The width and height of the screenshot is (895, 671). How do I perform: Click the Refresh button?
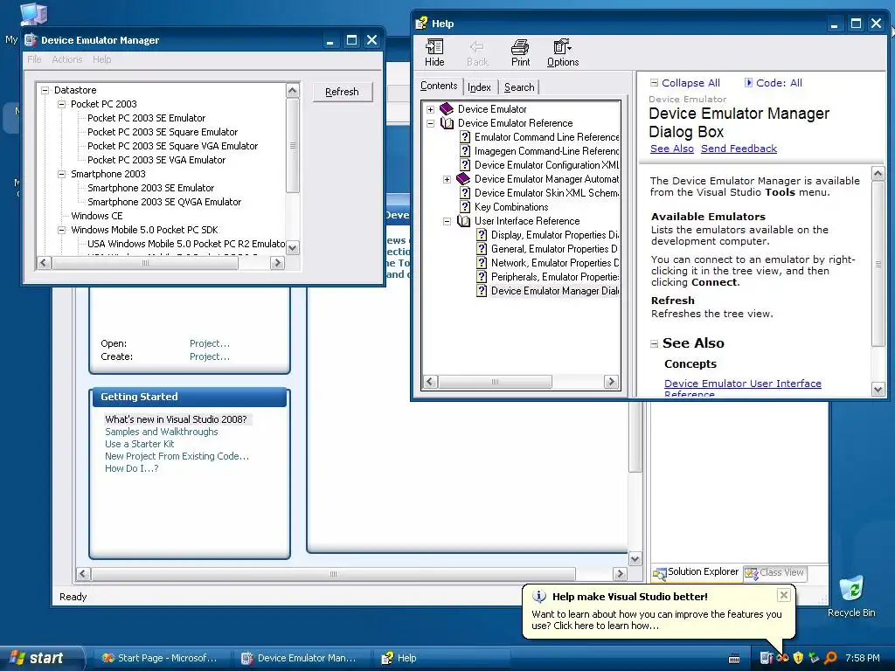pyautogui.click(x=342, y=92)
